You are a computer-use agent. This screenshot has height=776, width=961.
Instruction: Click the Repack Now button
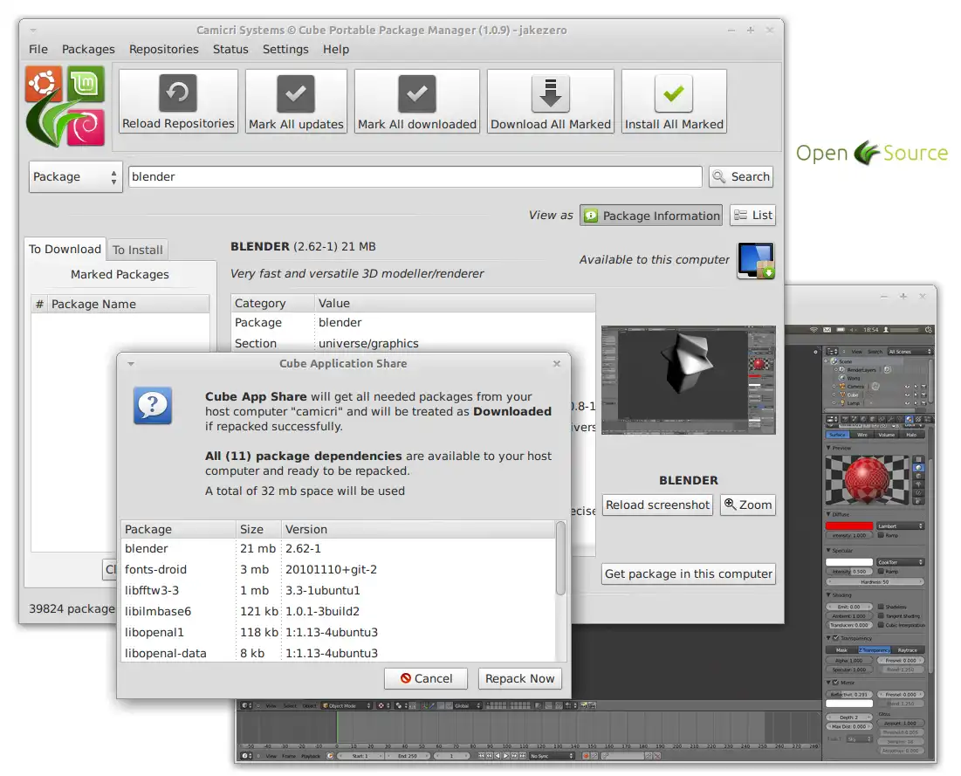click(x=519, y=678)
